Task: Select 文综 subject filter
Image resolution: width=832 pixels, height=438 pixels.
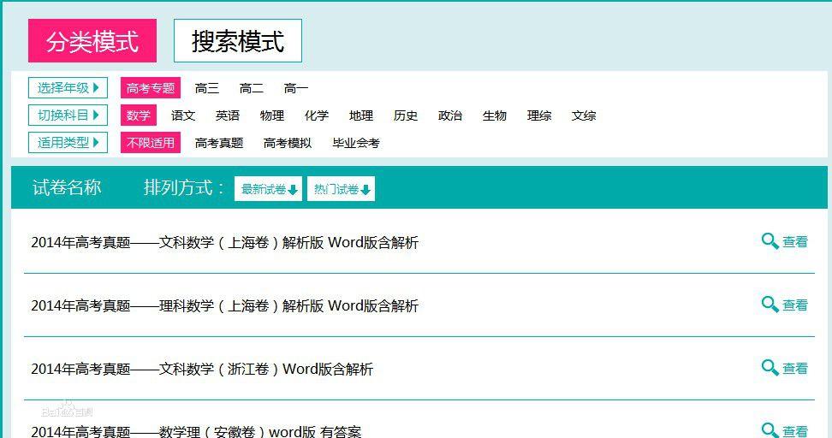Action: tap(584, 115)
